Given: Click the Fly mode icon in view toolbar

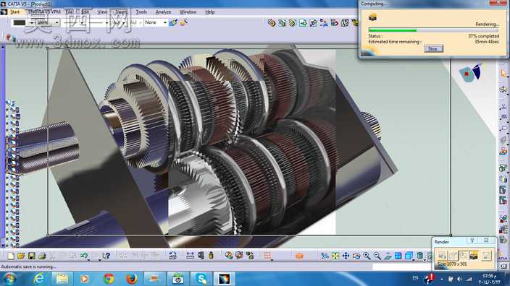Looking at the screenshot, I should pyautogui.click(x=325, y=256).
